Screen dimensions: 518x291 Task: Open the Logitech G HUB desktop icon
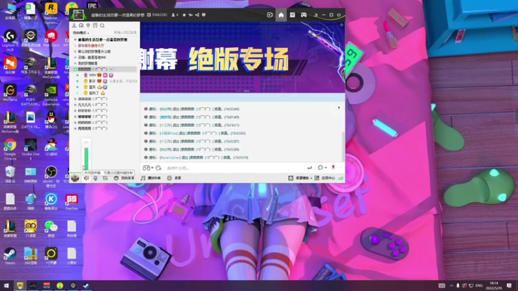point(10,41)
